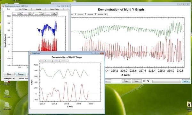
Task: Click the 228,4 X axis tick label
Action: tap(152, 71)
